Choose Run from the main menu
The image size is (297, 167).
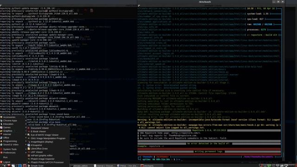click(5, 157)
